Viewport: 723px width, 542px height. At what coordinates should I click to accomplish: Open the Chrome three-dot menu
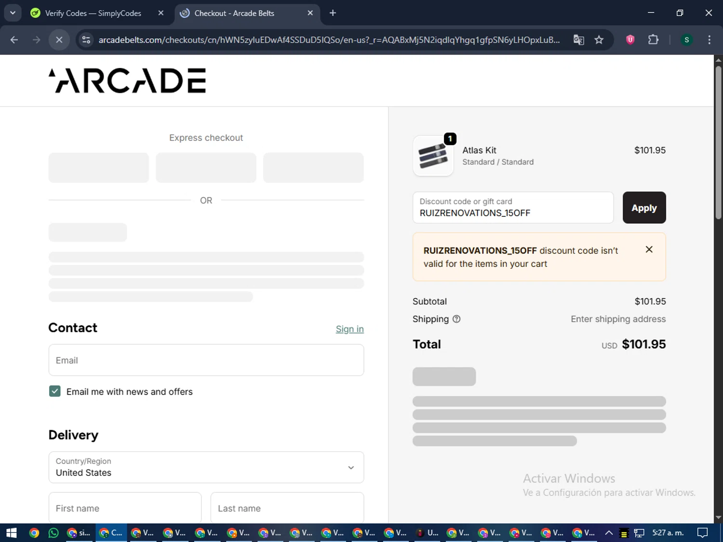pos(709,40)
